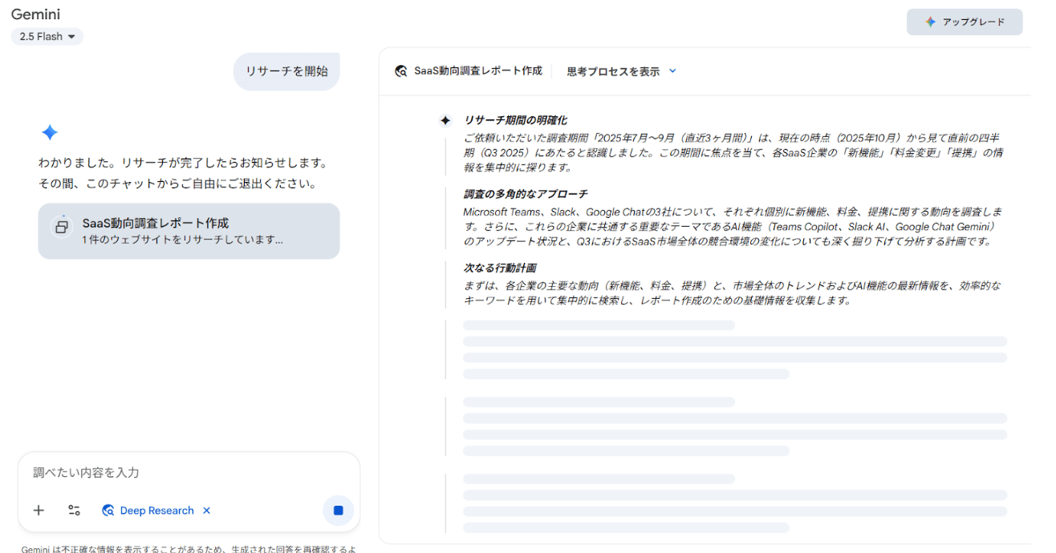The height and width of the screenshot is (553, 1056).
Task: Click the 調べたい内容を入力 prompt input field
Action: 189,473
